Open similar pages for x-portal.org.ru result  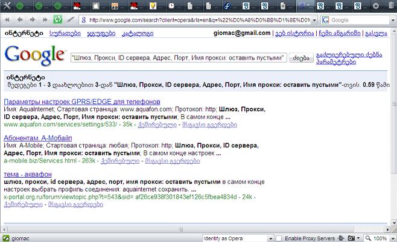[75, 204]
